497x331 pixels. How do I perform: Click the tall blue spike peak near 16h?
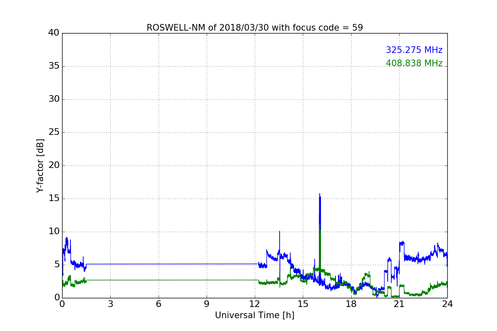[x=320, y=194]
